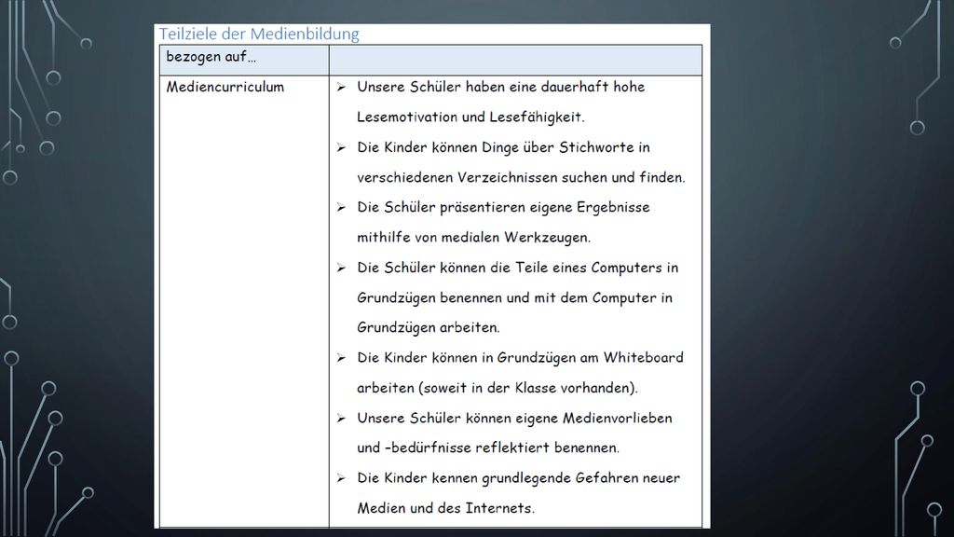Image resolution: width=954 pixels, height=537 pixels.
Task: Click the line 'Lesemotivation und Lesefähigkeit.'
Action: tap(470, 117)
